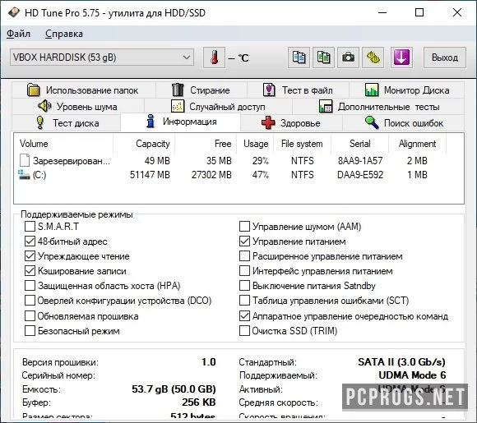Click the 51147 MB capacity value

click(150, 175)
